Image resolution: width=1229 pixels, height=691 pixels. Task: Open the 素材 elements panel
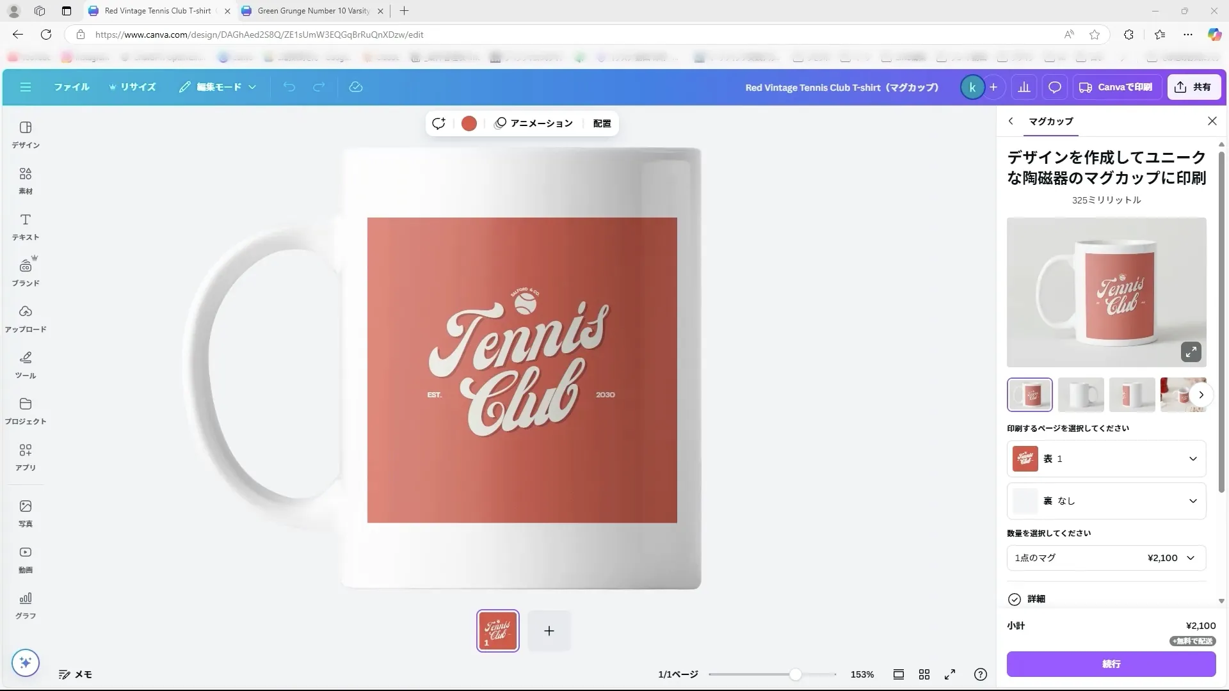coord(25,181)
